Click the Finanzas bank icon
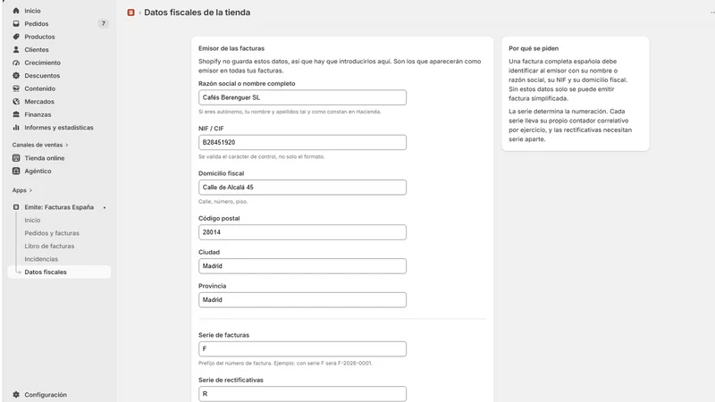The image size is (715, 402). [16, 114]
